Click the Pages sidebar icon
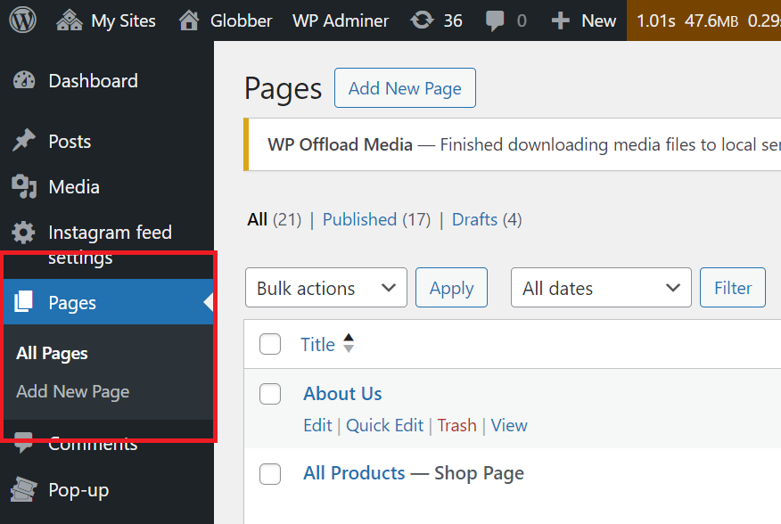Viewport: 781px width, 524px height. [x=23, y=302]
